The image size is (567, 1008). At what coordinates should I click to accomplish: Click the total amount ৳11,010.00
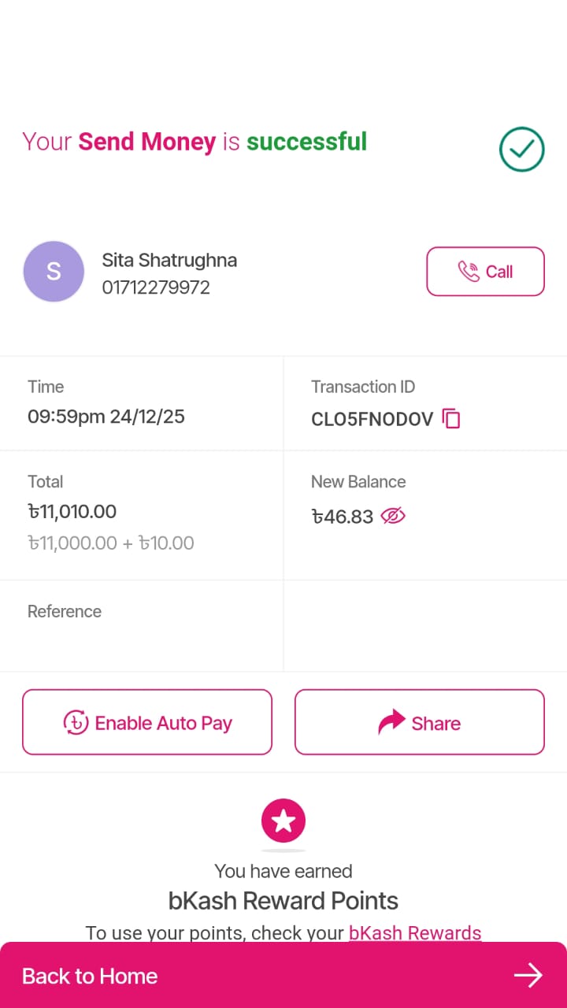72,512
